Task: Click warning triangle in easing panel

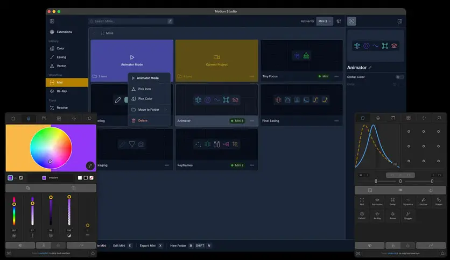Action: (x=442, y=254)
